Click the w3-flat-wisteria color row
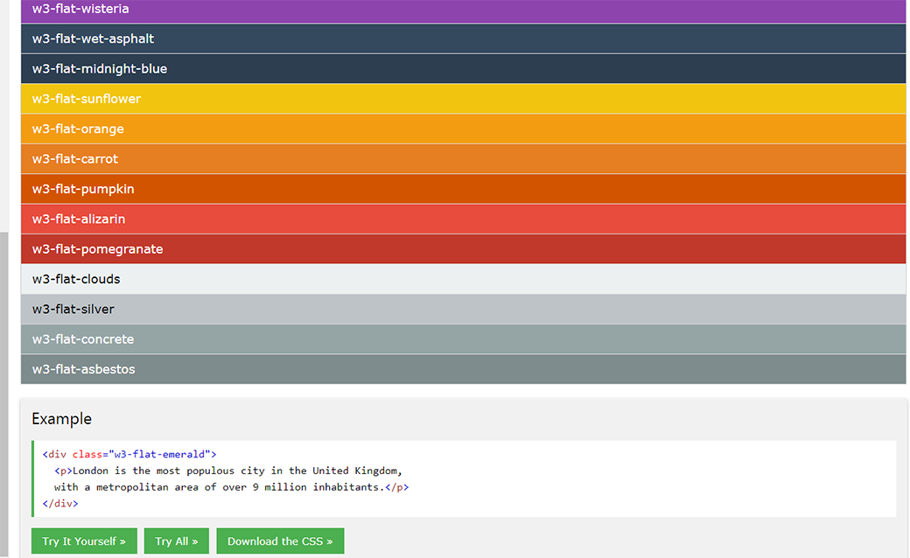 pyautogui.click(x=463, y=10)
